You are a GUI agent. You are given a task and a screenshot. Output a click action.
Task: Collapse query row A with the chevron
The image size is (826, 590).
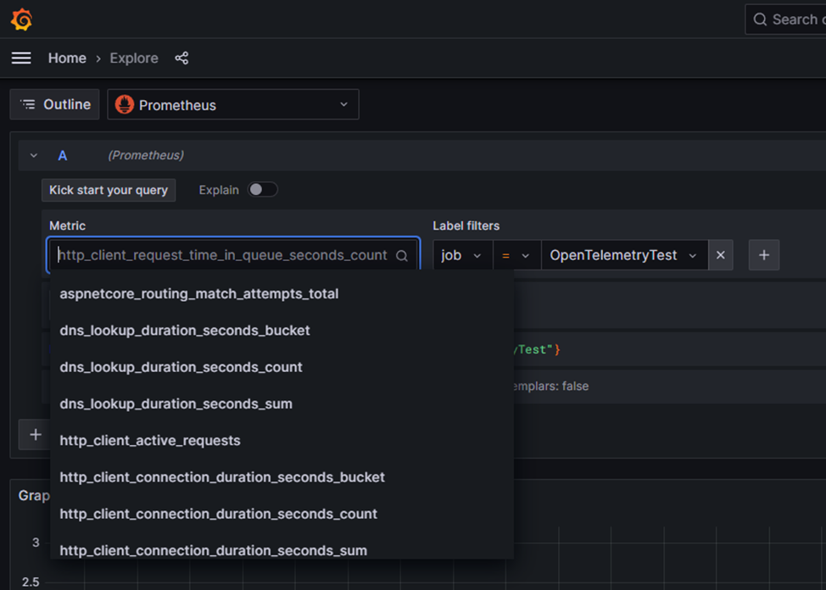coord(34,155)
